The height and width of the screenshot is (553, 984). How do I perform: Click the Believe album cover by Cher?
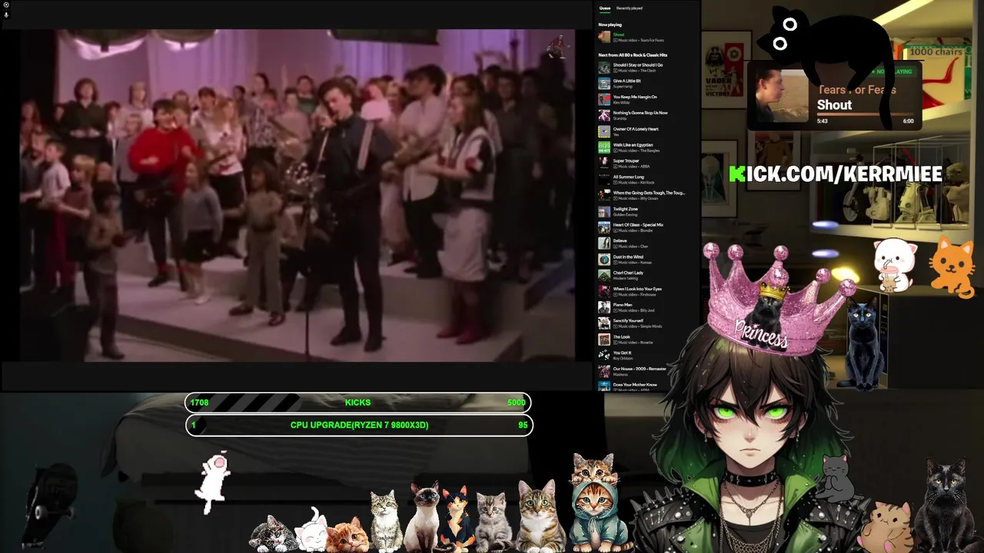pos(604,243)
